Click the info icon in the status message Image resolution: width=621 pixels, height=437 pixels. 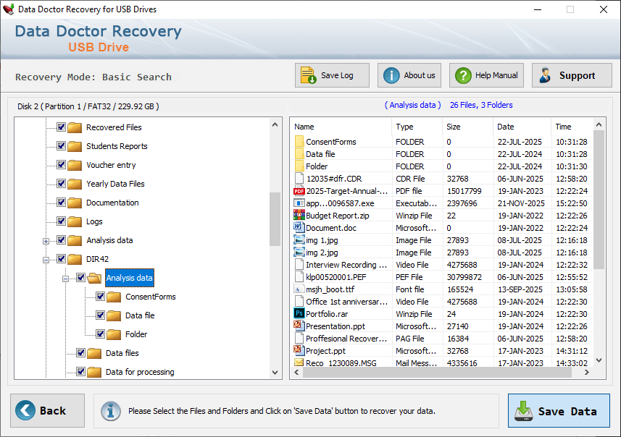click(111, 411)
